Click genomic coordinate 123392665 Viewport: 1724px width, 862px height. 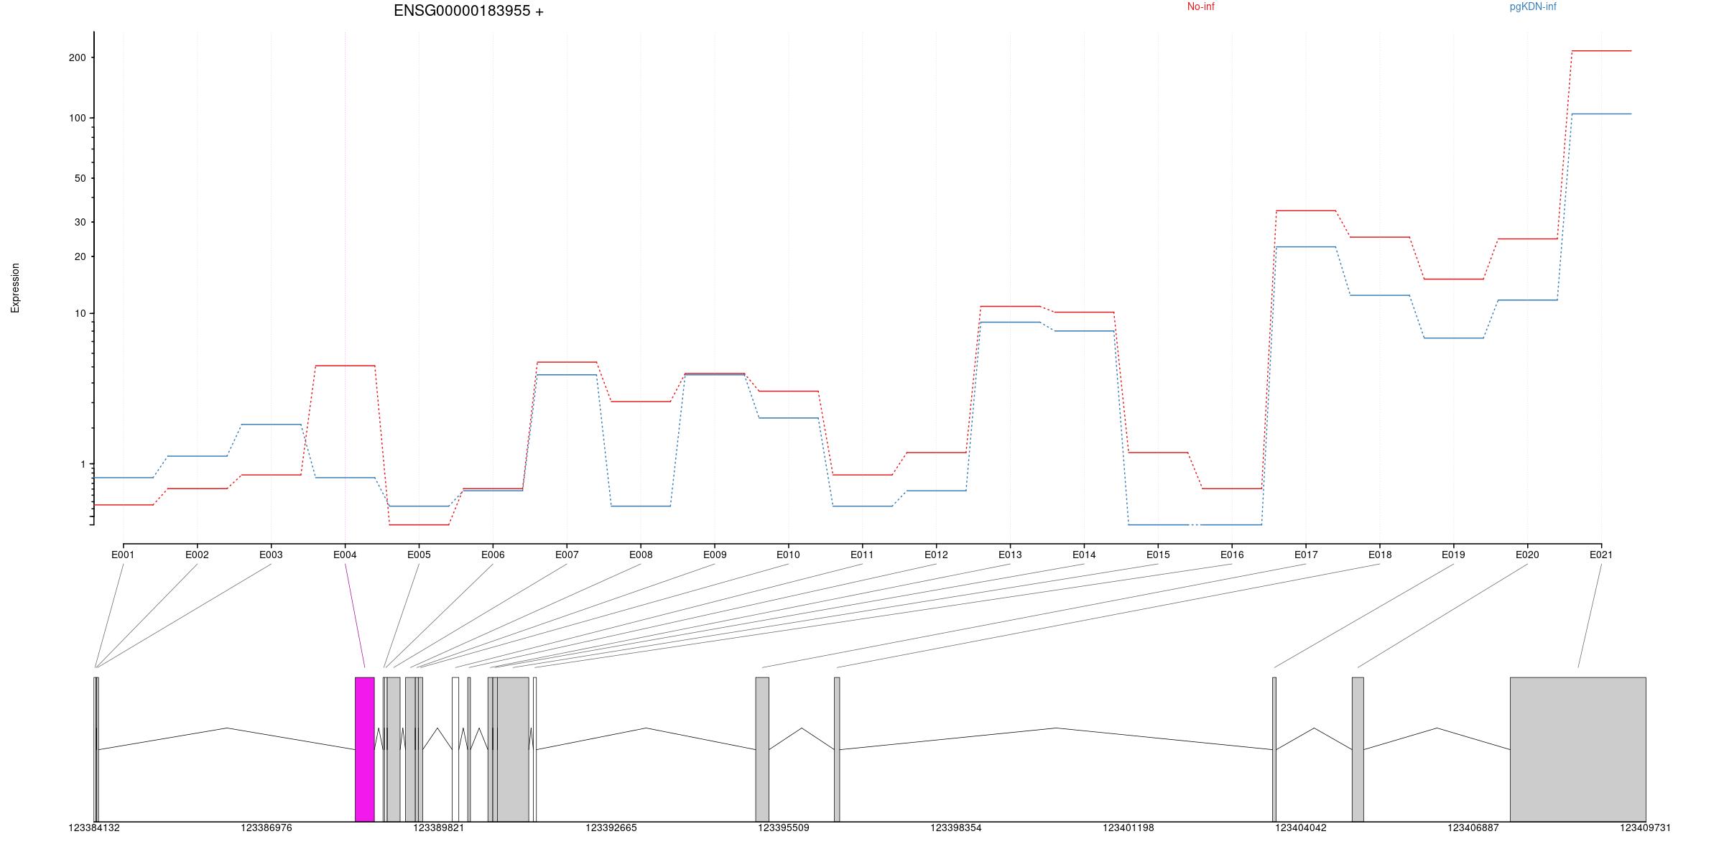pos(611,828)
